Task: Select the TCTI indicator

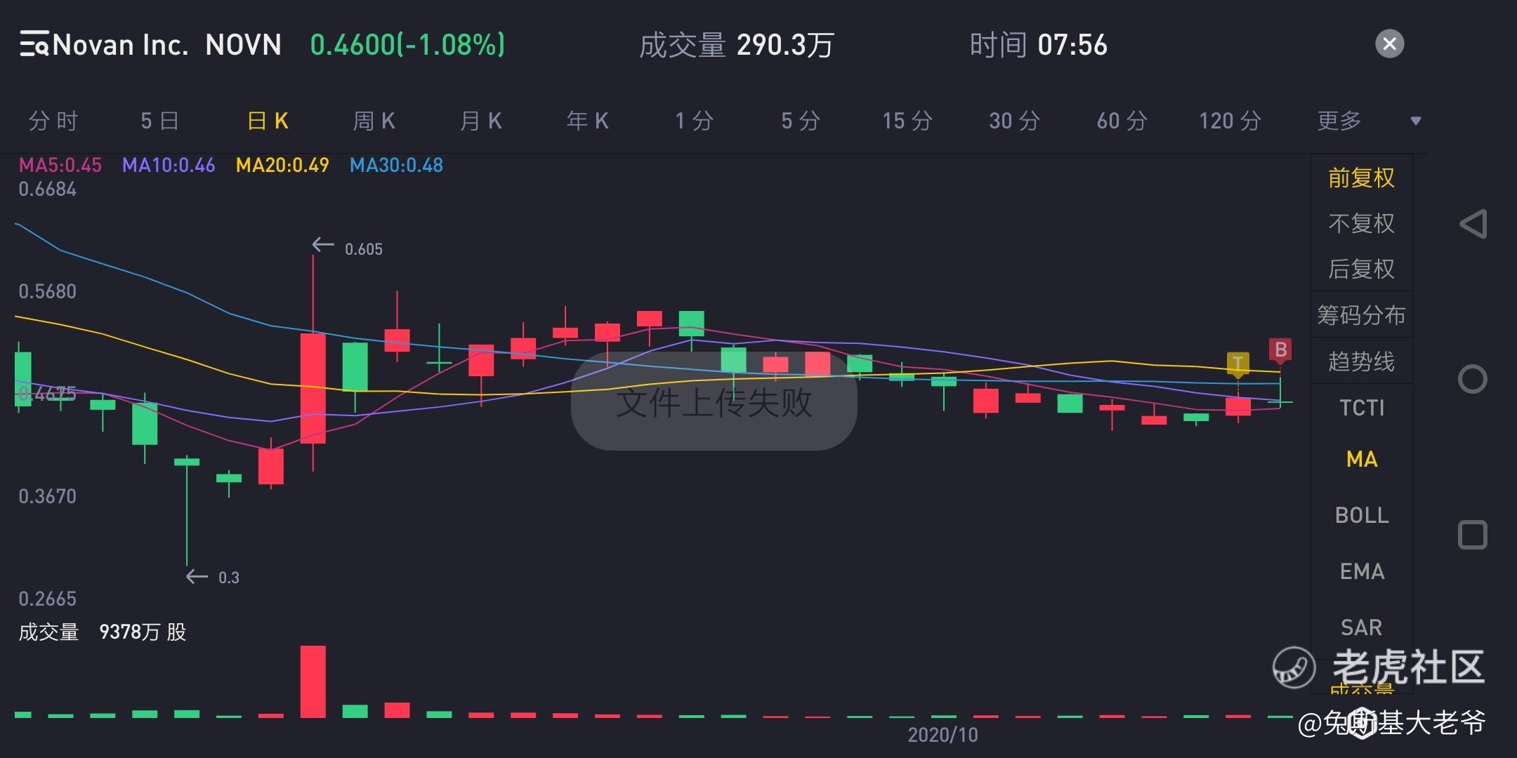Action: (x=1361, y=407)
